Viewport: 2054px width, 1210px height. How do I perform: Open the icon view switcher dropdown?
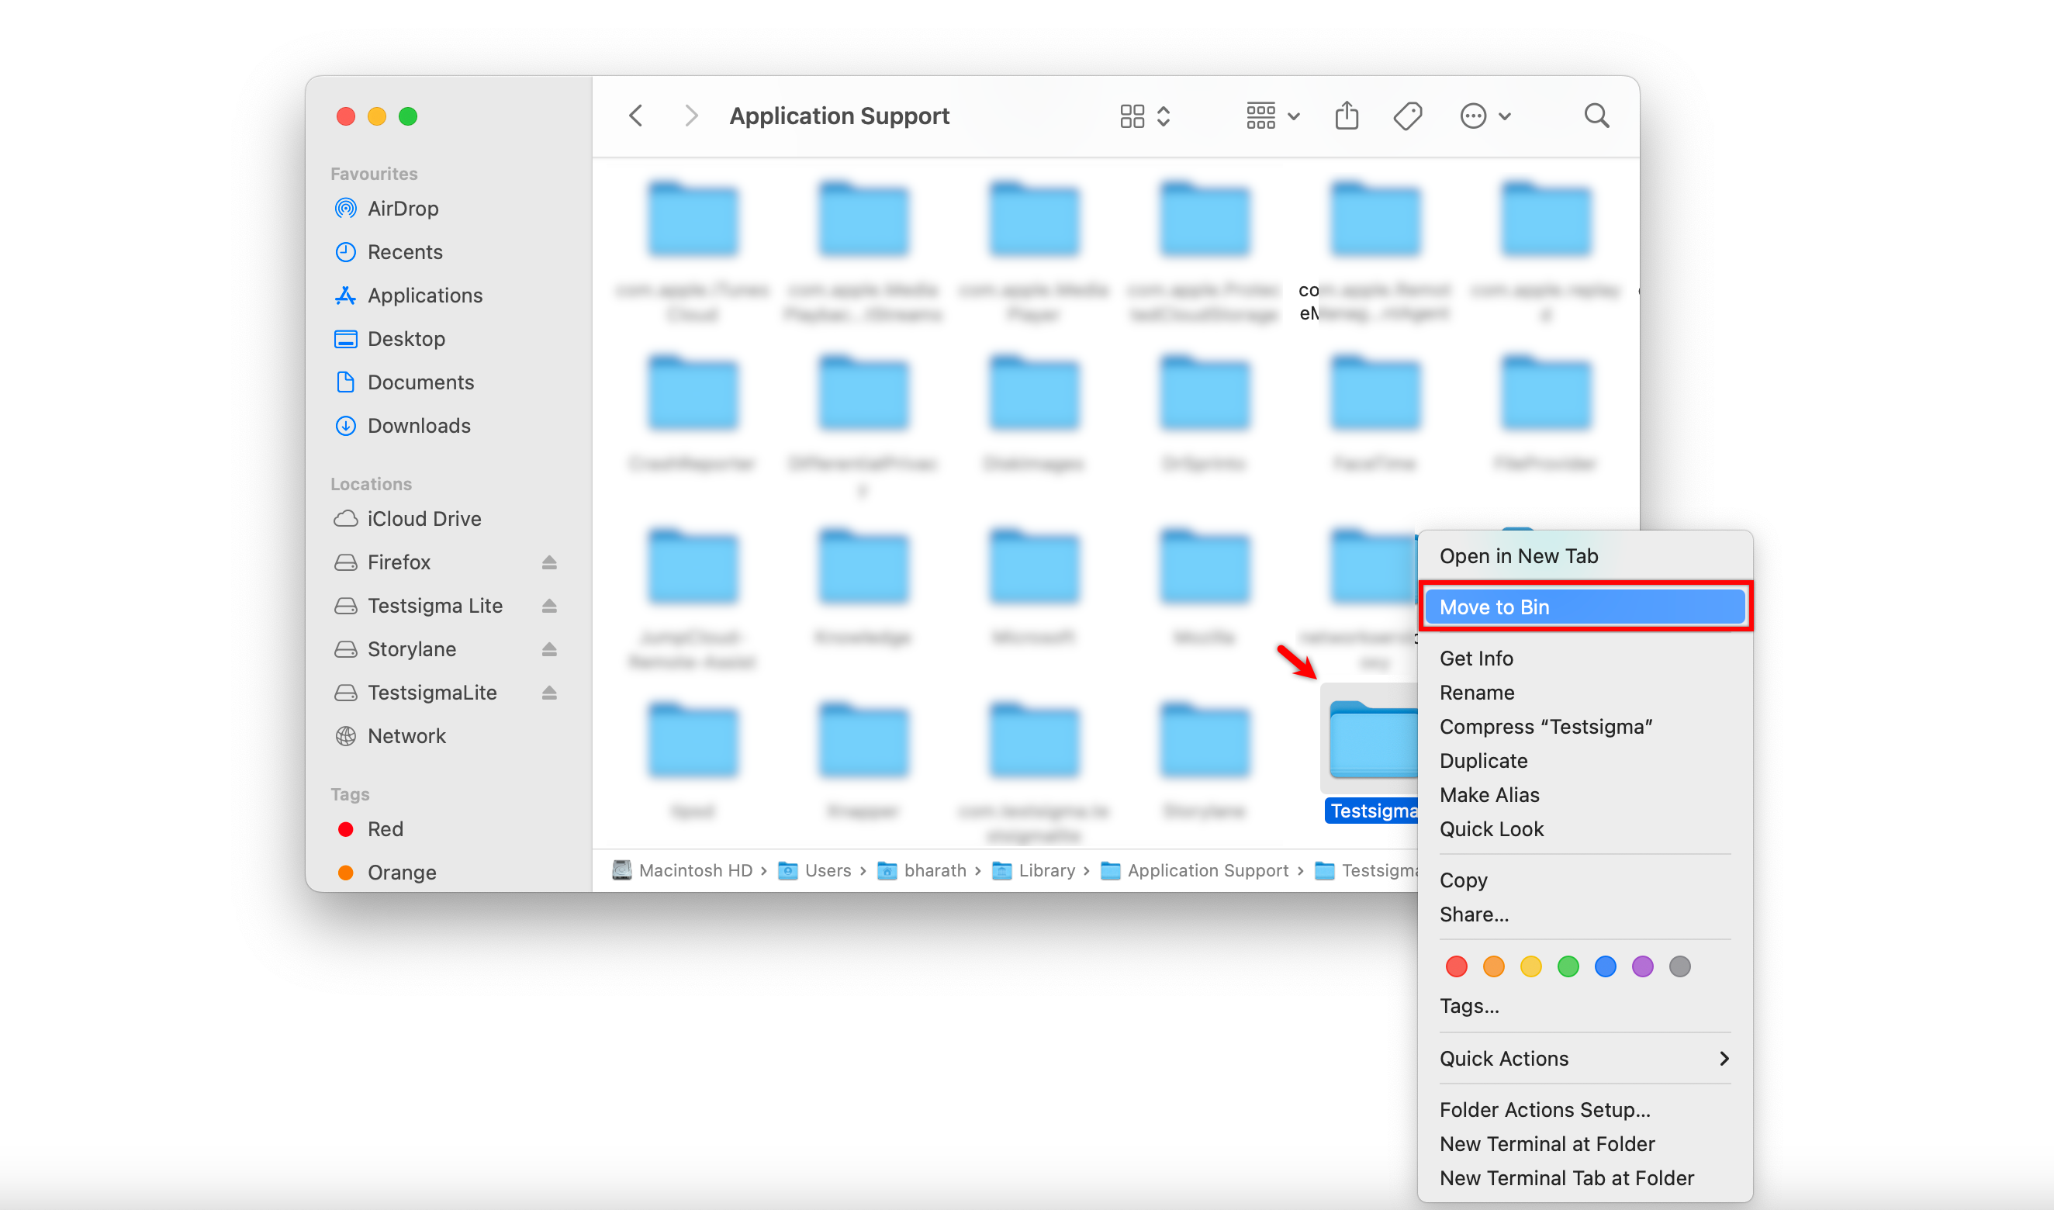[1145, 116]
